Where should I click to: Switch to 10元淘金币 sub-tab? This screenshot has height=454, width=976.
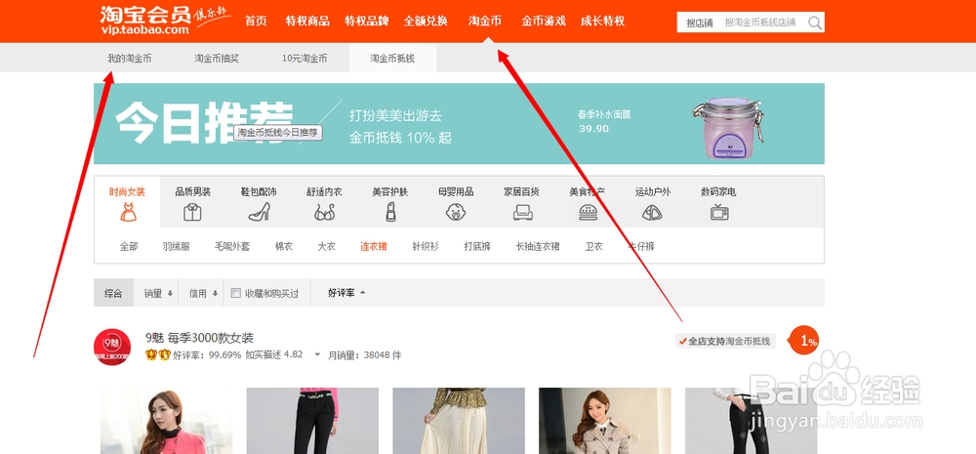pyautogui.click(x=305, y=59)
